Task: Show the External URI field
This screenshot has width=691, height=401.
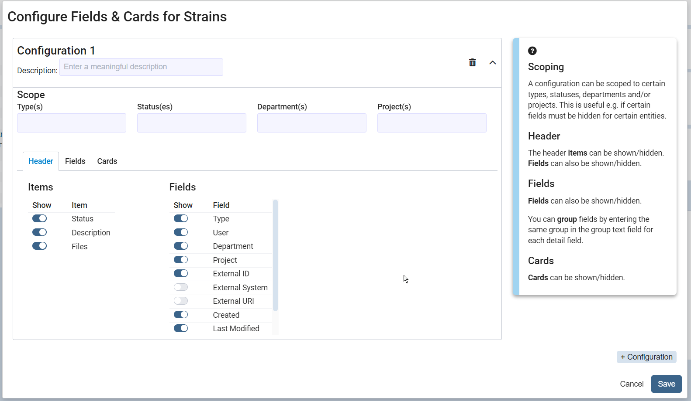Action: pos(181,301)
